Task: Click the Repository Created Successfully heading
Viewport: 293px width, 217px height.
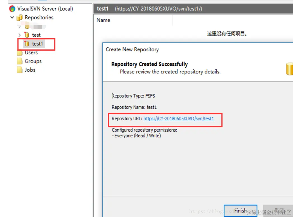Action: [x=150, y=64]
